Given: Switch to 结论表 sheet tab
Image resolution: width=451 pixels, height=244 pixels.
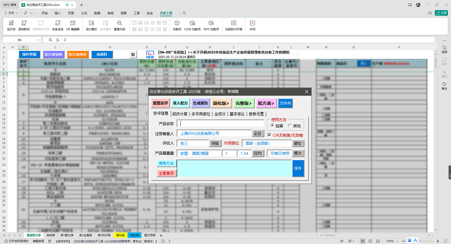Looking at the screenshot, I should coord(134,235).
